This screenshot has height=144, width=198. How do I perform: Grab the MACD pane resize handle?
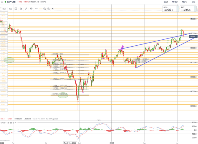tap(99, 120)
